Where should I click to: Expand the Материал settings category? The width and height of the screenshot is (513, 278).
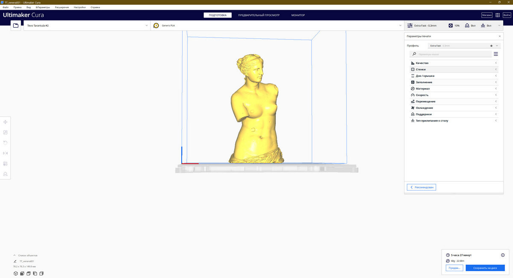(x=454, y=89)
